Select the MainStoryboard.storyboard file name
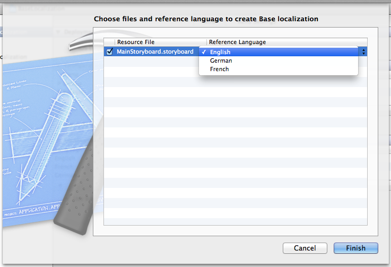The height and width of the screenshot is (267, 391). coord(155,51)
